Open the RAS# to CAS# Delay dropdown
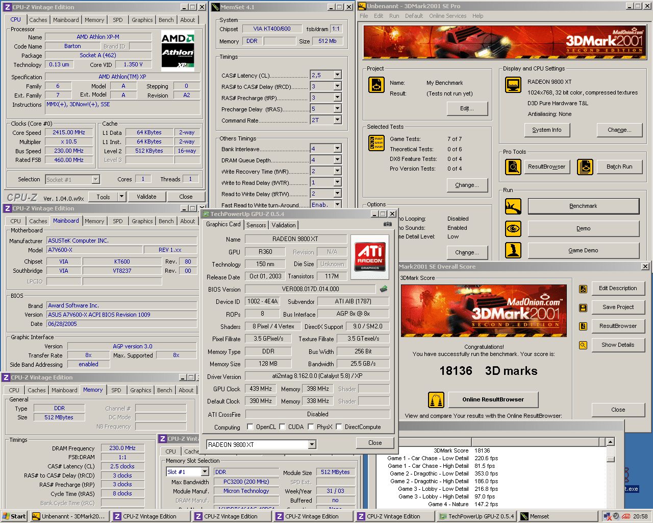This screenshot has height=523, width=653. pos(337,86)
